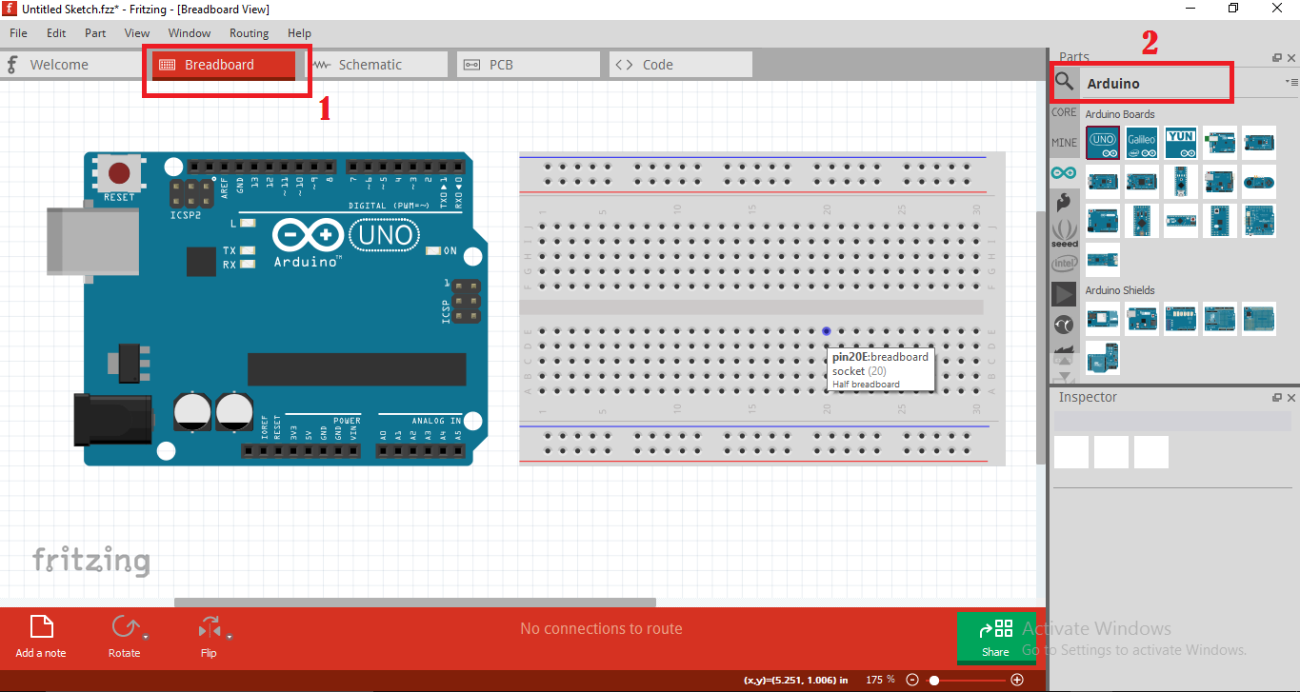
Task: Open the Parts bin options menu
Action: [x=1290, y=83]
